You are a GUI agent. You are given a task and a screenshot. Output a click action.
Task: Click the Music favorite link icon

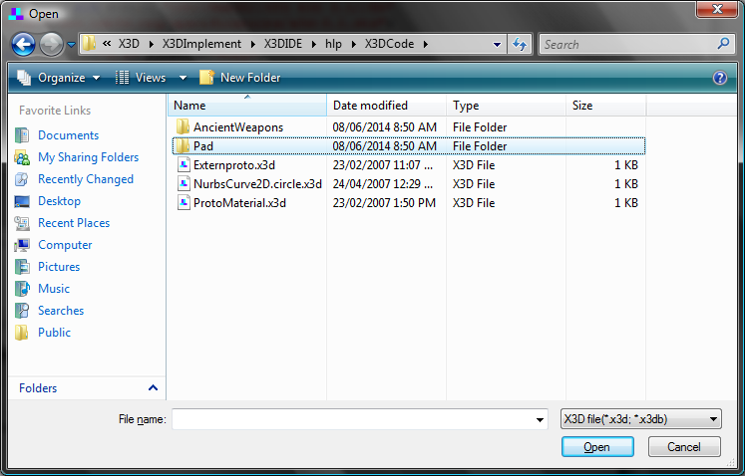click(x=22, y=289)
